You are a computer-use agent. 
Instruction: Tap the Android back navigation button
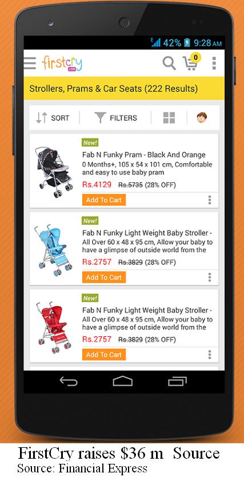click(x=69, y=381)
